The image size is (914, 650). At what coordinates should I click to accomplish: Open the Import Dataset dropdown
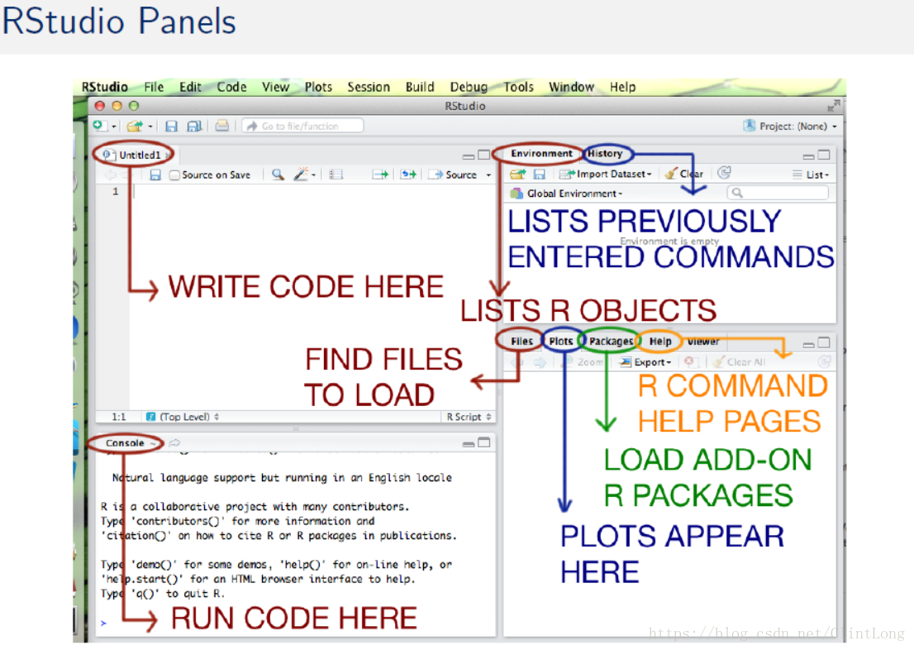pos(606,174)
